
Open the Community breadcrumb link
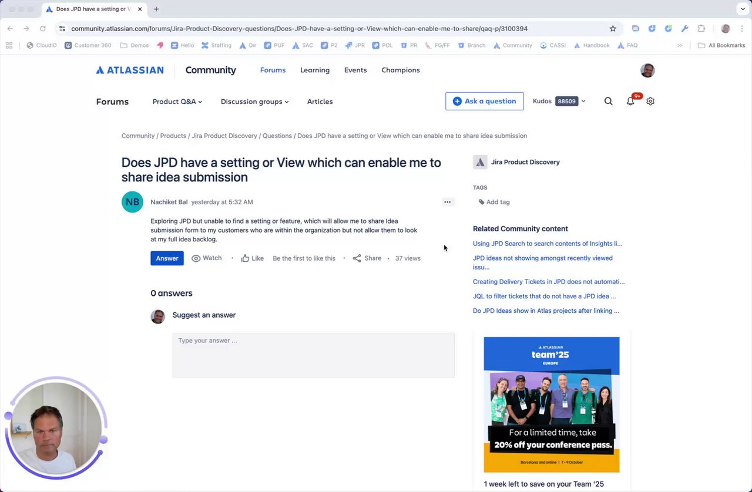point(138,136)
